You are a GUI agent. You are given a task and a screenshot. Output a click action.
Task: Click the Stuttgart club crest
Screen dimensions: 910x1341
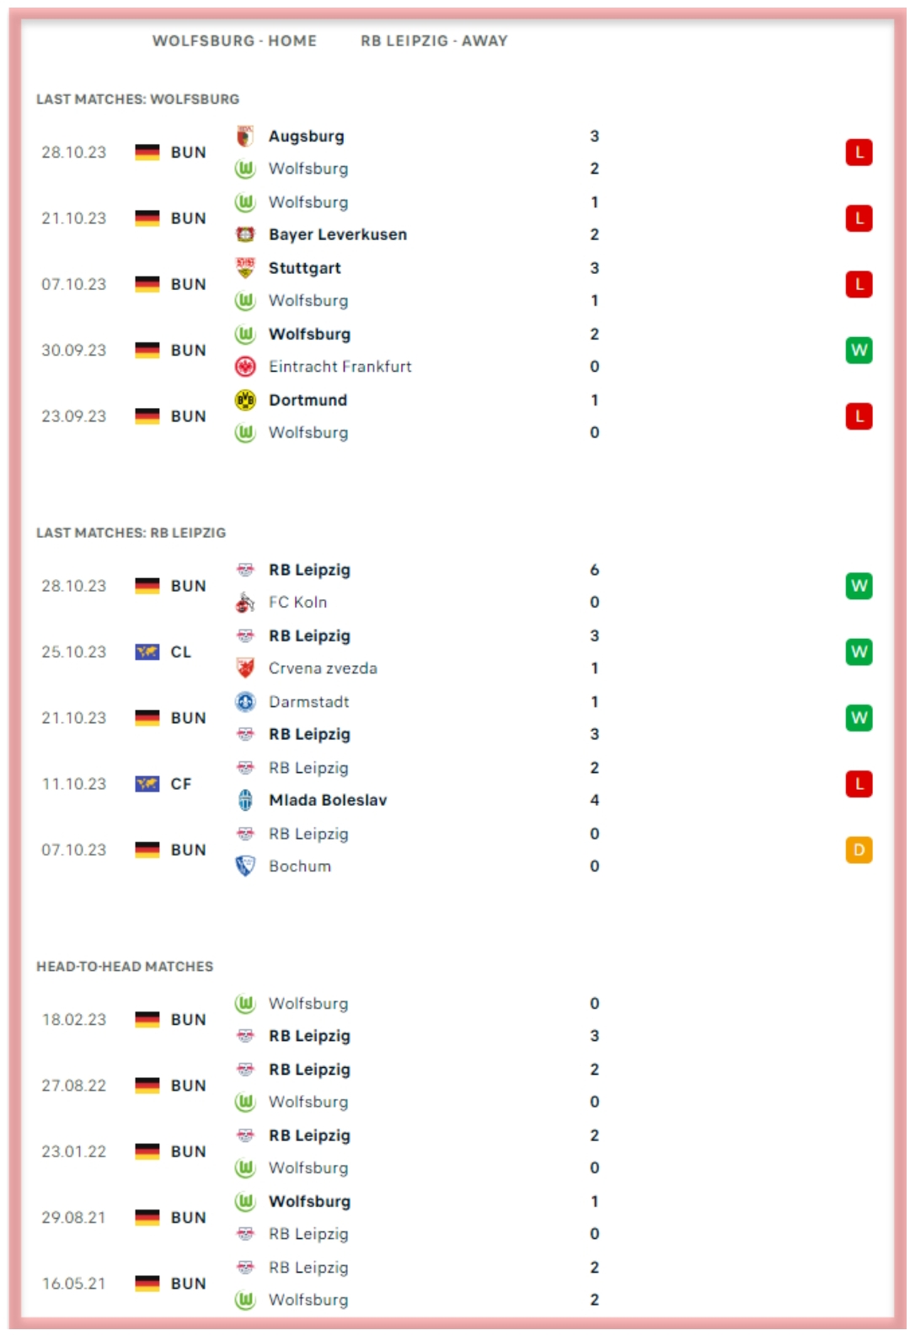(245, 268)
